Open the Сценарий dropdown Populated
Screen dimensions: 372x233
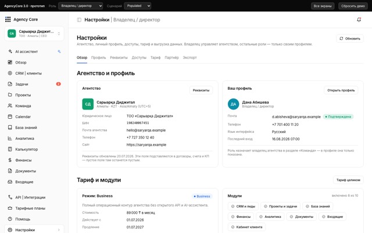[x=138, y=6]
